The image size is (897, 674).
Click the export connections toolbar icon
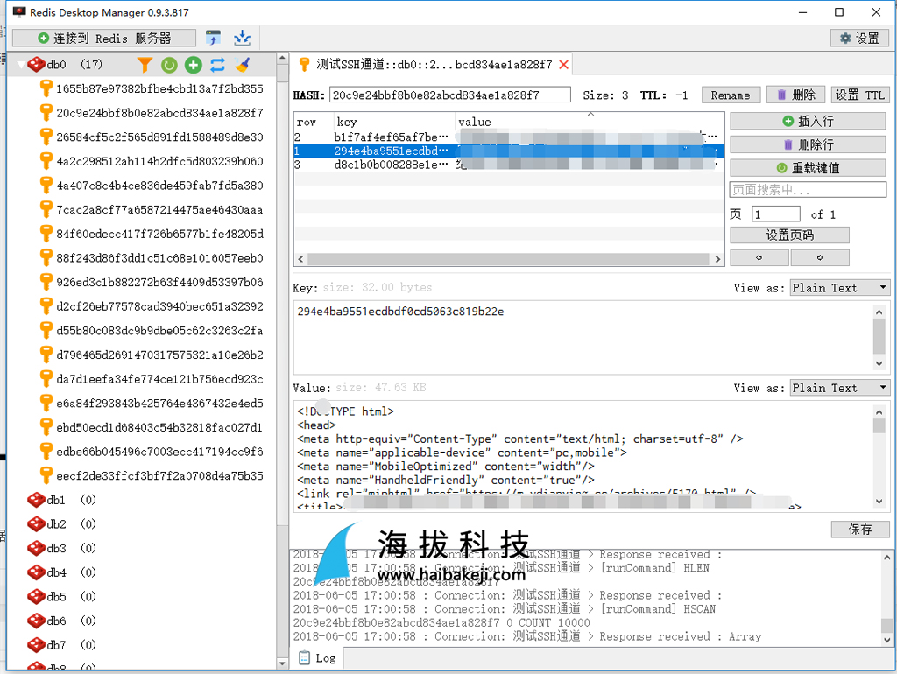coord(242,38)
